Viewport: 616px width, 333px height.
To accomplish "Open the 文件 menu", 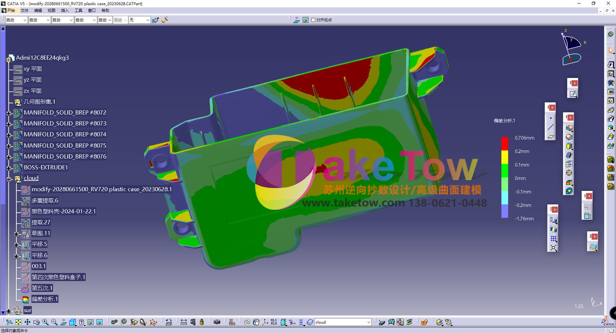I will 24,10.
